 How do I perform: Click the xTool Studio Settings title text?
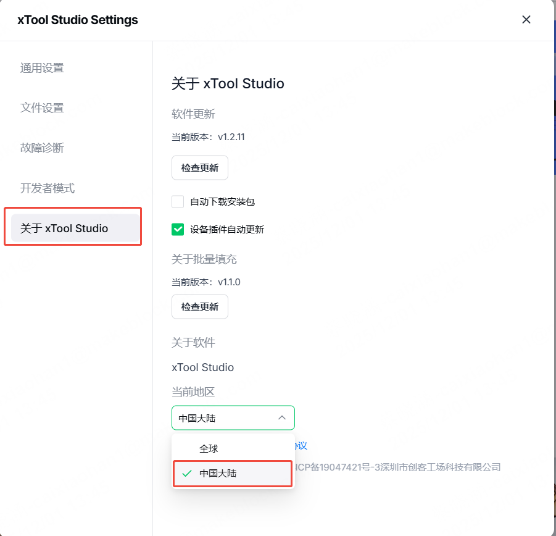tap(78, 20)
